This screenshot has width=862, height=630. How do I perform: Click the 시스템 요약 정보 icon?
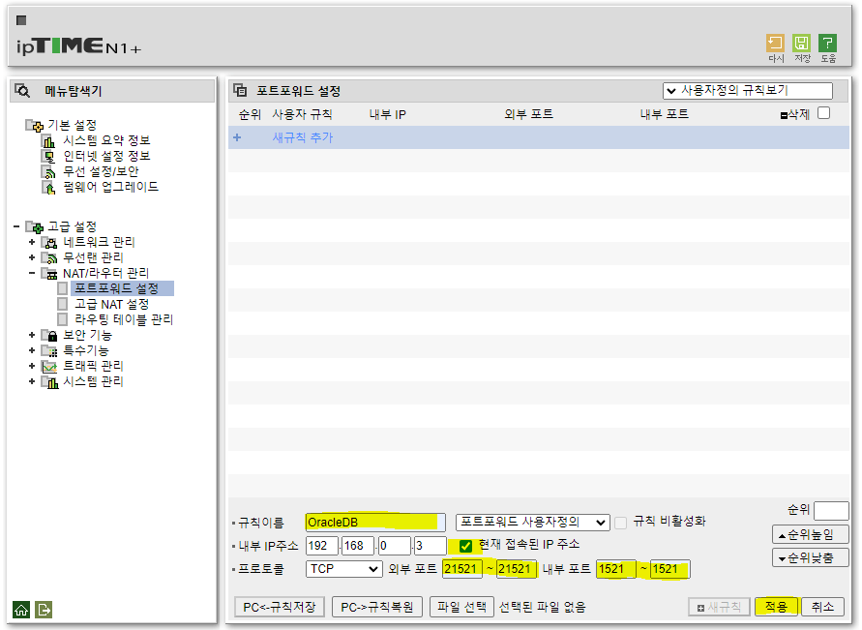pos(49,141)
